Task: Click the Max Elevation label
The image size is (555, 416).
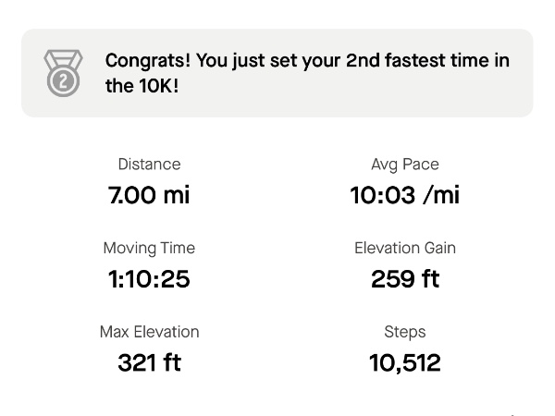Action: (x=149, y=332)
